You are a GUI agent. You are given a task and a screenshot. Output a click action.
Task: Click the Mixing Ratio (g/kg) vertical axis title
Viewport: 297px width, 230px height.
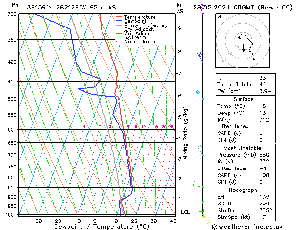(x=185, y=133)
